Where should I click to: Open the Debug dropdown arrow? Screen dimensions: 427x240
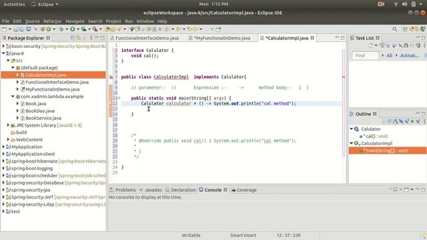coord(67,29)
